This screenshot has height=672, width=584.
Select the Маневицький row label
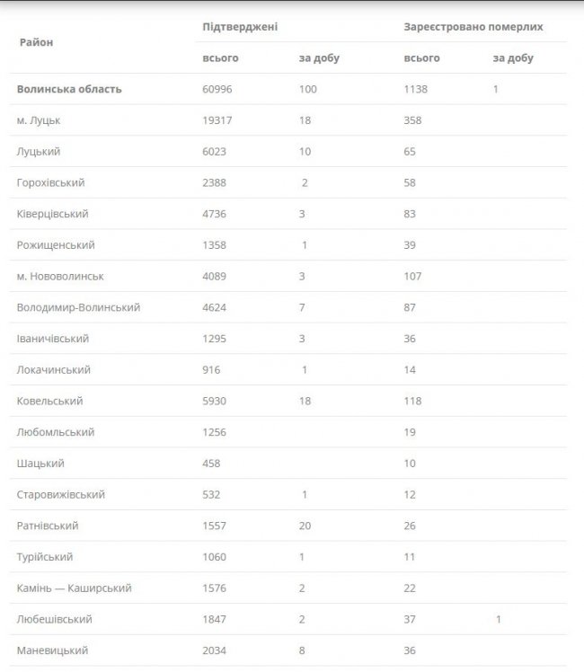pyautogui.click(x=52, y=650)
